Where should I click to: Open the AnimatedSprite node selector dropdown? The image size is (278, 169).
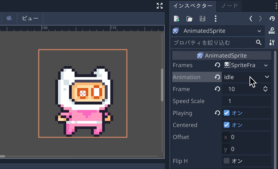[218, 31]
